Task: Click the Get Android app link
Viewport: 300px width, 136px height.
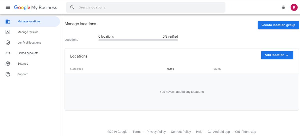Action: point(219,132)
